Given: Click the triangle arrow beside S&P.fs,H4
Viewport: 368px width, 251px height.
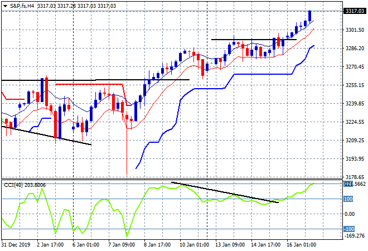Looking at the screenshot, I should pos(6,6).
